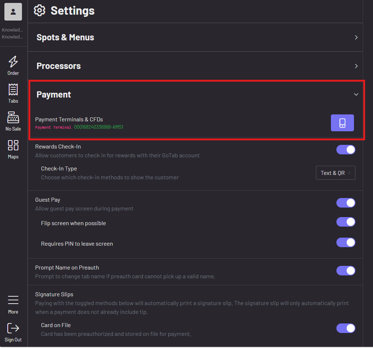
Task: Open the Maps grid icon
Action: tap(13, 145)
